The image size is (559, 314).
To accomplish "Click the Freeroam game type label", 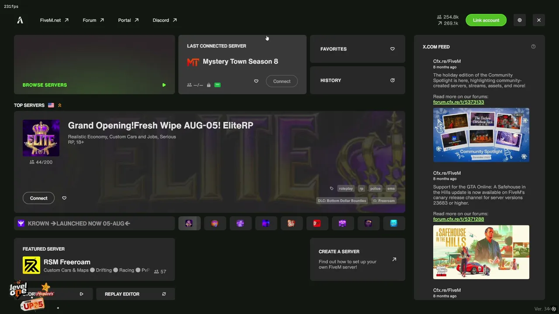I will point(384,201).
